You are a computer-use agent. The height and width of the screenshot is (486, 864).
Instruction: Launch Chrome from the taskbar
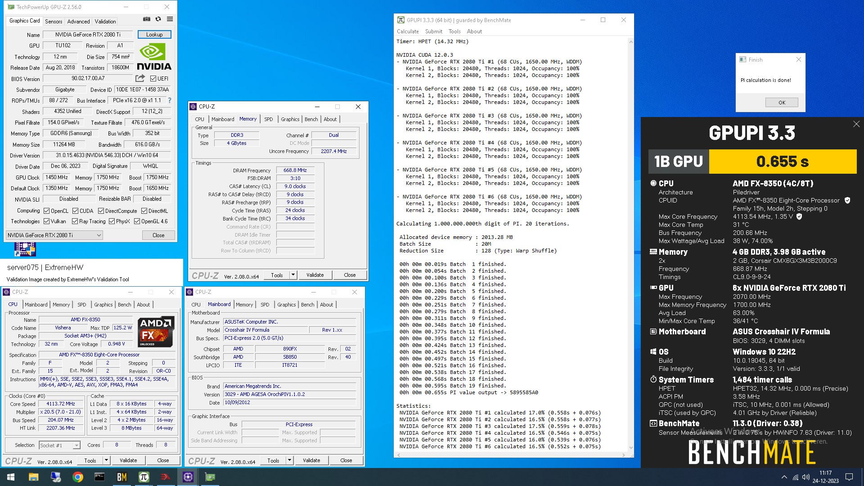[x=77, y=477]
